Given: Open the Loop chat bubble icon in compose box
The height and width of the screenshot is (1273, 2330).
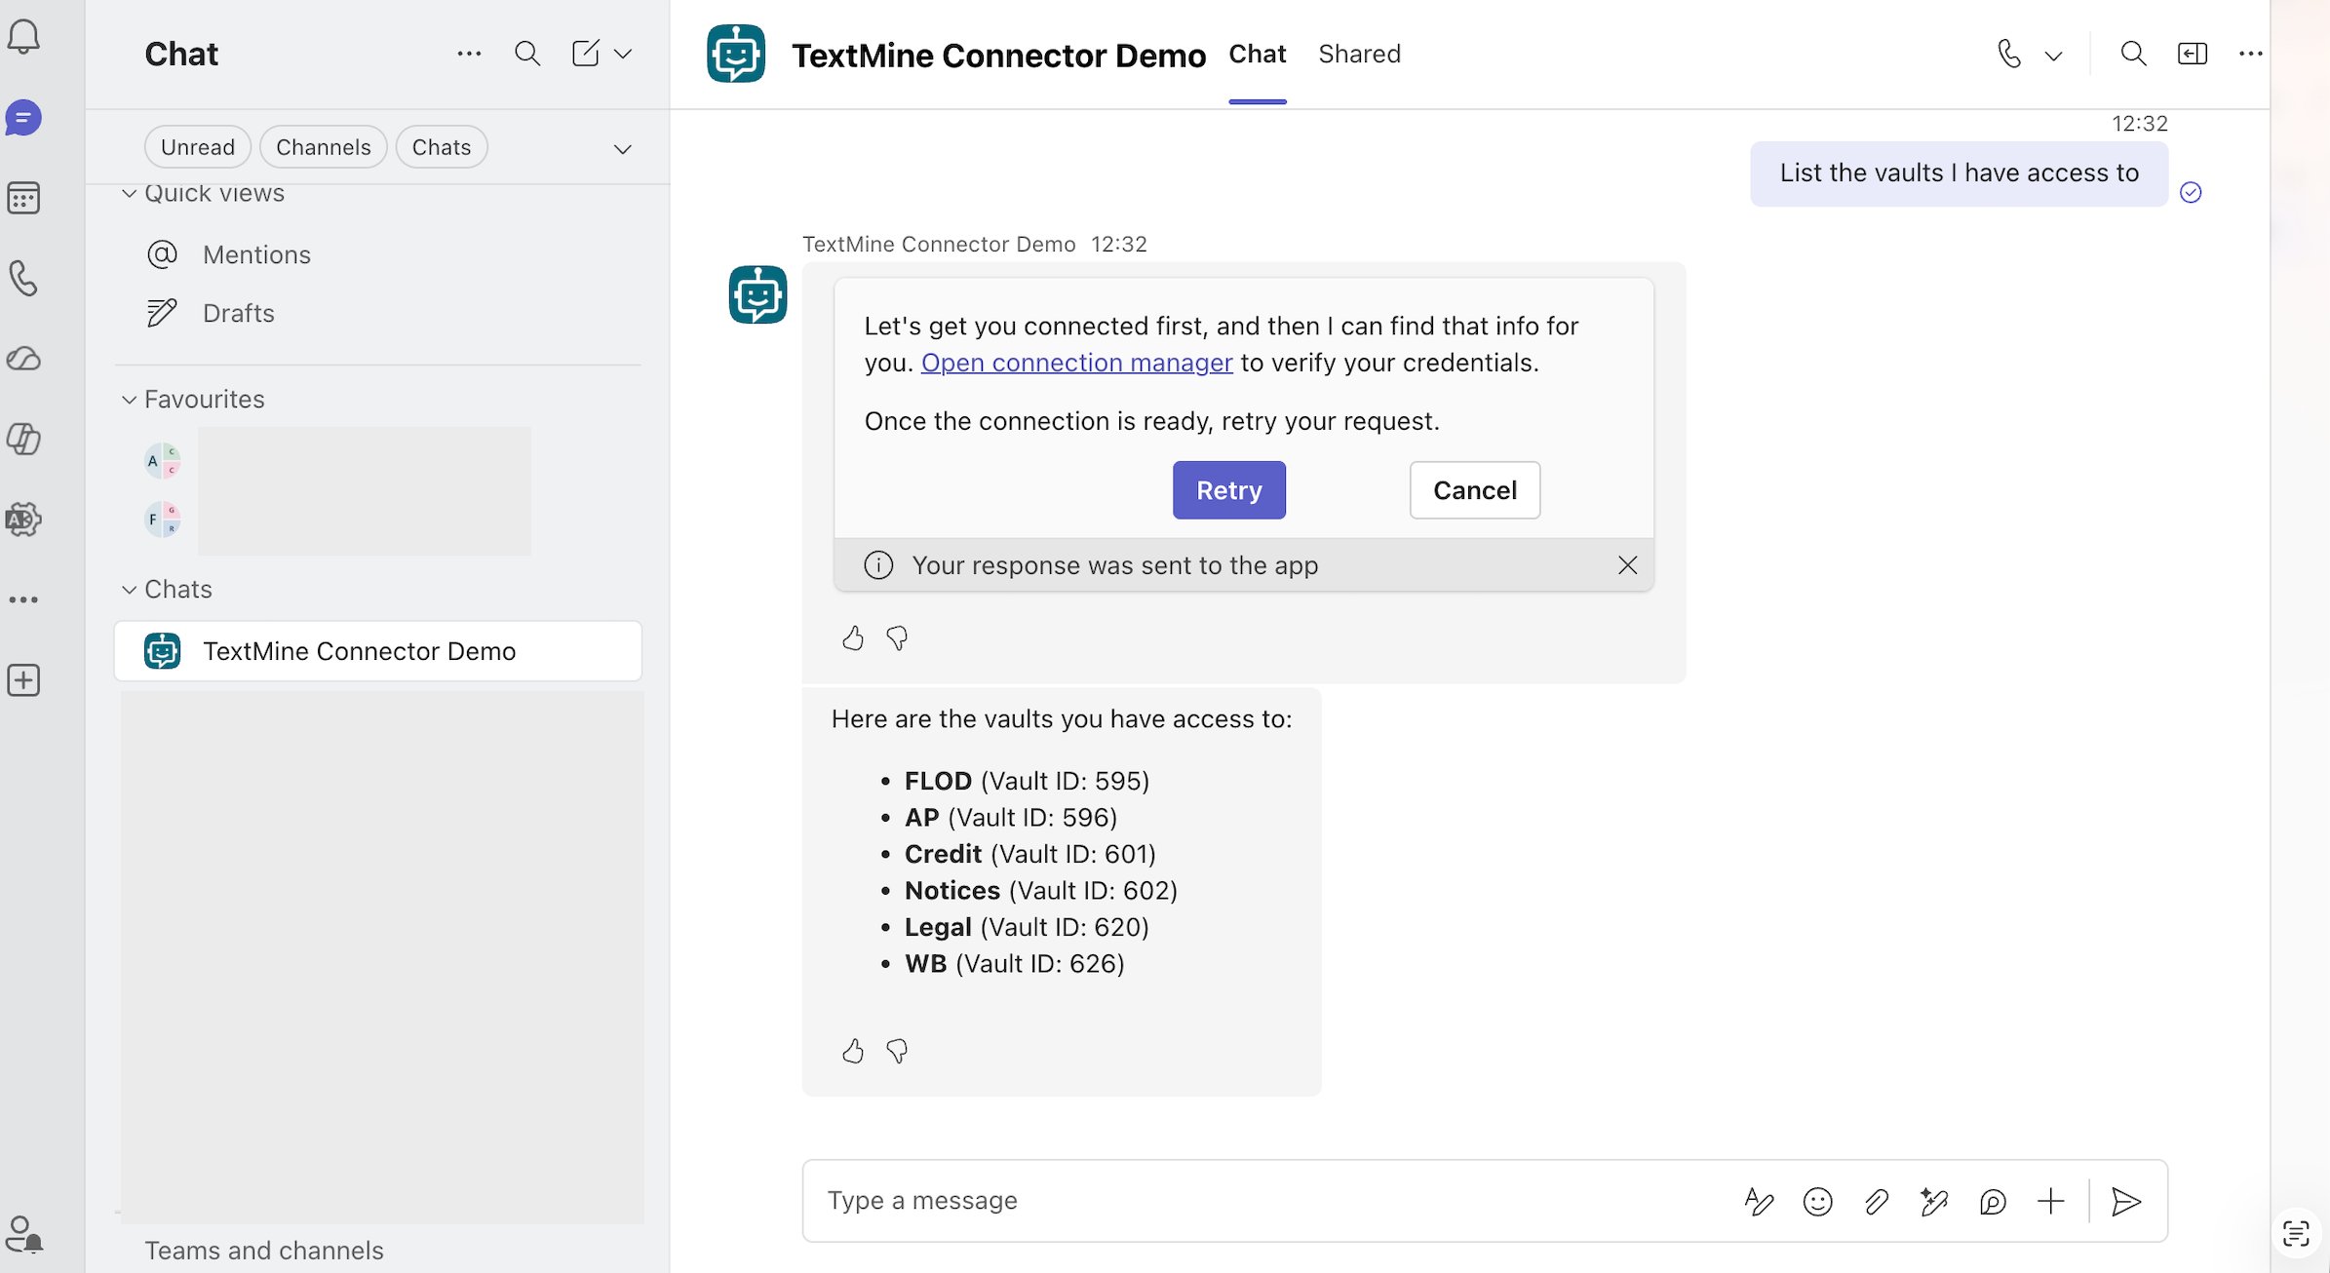Looking at the screenshot, I should pos(1993,1202).
